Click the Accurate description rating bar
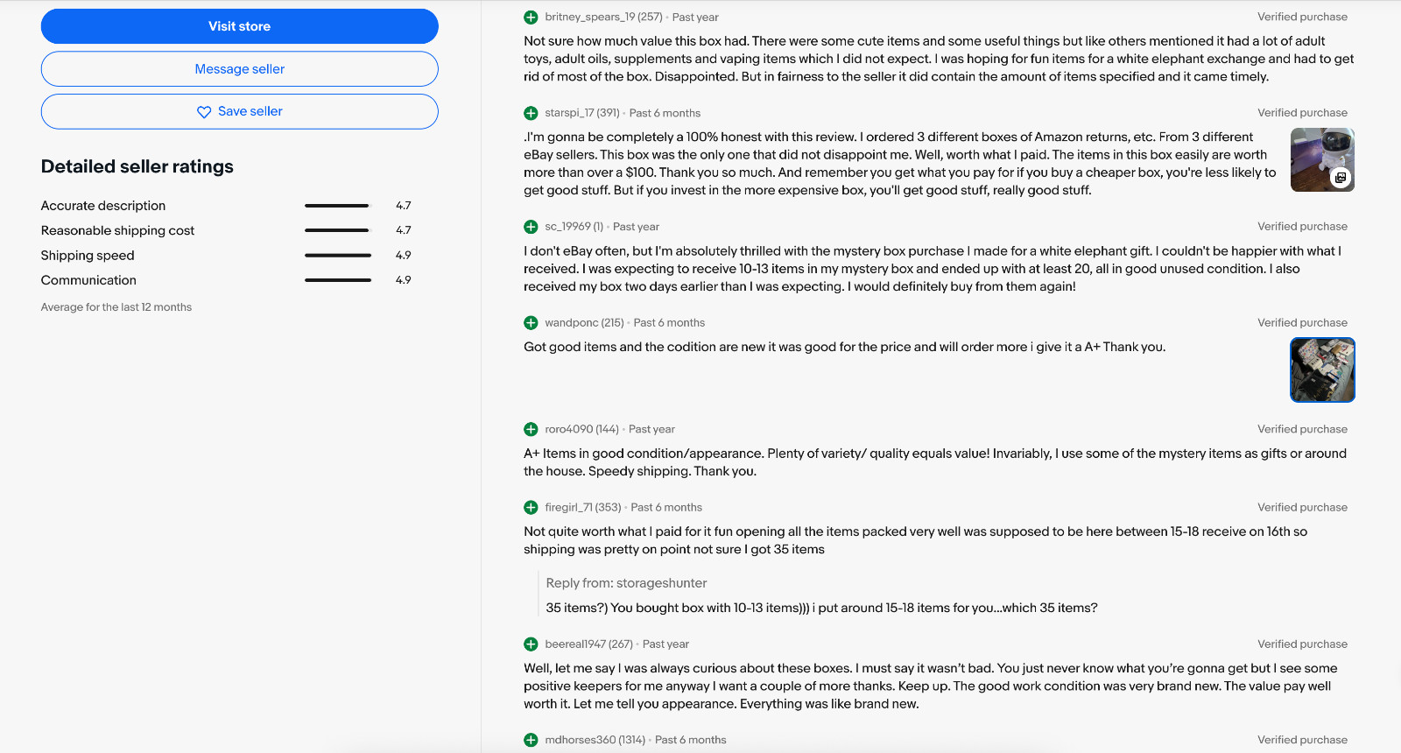Screen dimensions: 1401x753 click(x=338, y=206)
